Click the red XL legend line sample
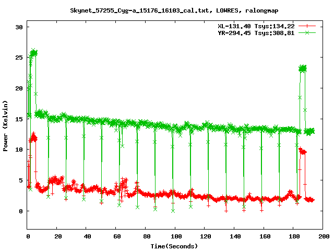The width and height of the screenshot is (334, 251). 307,26
